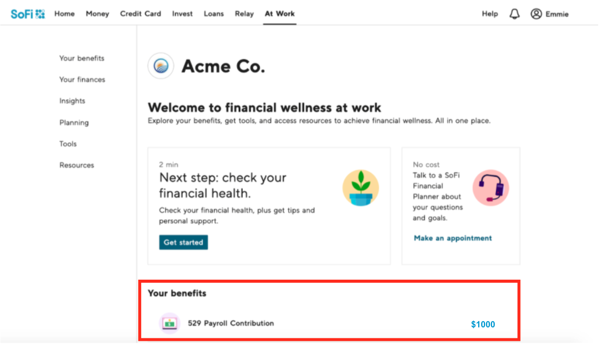The height and width of the screenshot is (351, 603).
Task: Click the Help link
Action: [490, 14]
